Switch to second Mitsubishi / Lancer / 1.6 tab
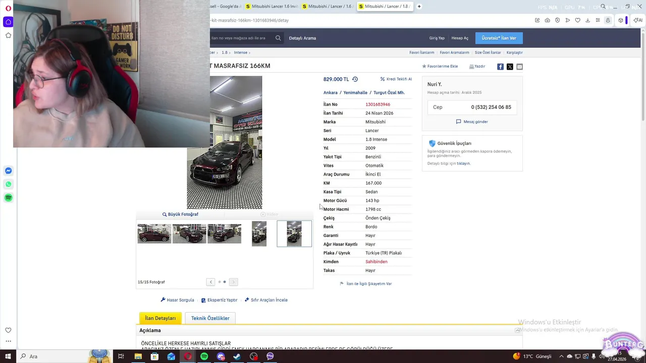Screen dimensions: 646x363 click(x=328, y=7)
